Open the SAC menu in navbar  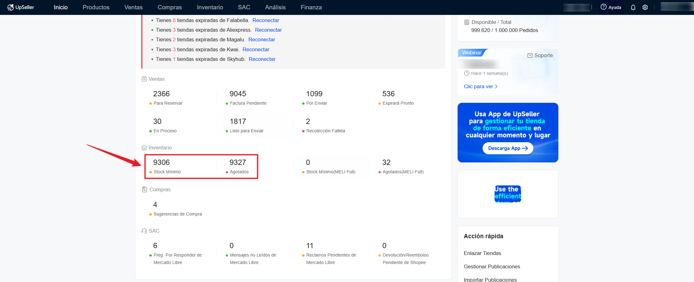[244, 7]
